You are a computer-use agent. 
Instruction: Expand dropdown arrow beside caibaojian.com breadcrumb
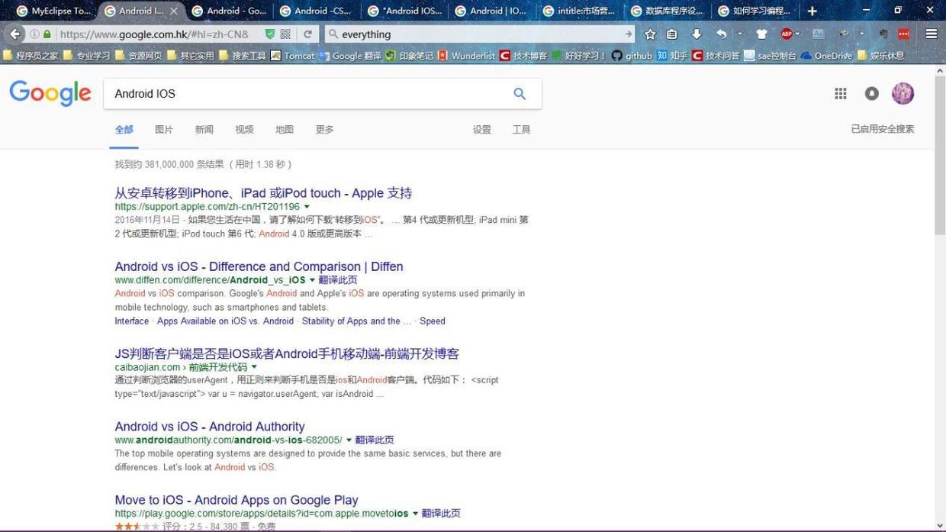pos(254,367)
